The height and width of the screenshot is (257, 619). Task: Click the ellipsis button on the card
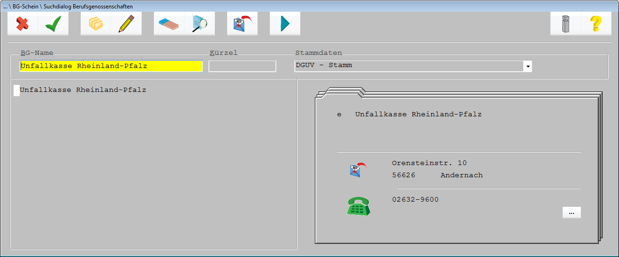click(x=572, y=212)
